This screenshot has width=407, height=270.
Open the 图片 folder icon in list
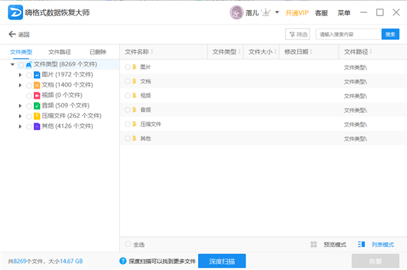pyautogui.click(x=134, y=67)
